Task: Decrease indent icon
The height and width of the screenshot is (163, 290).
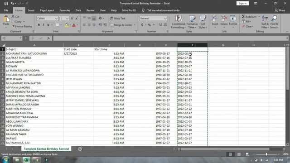Action: click(100, 25)
